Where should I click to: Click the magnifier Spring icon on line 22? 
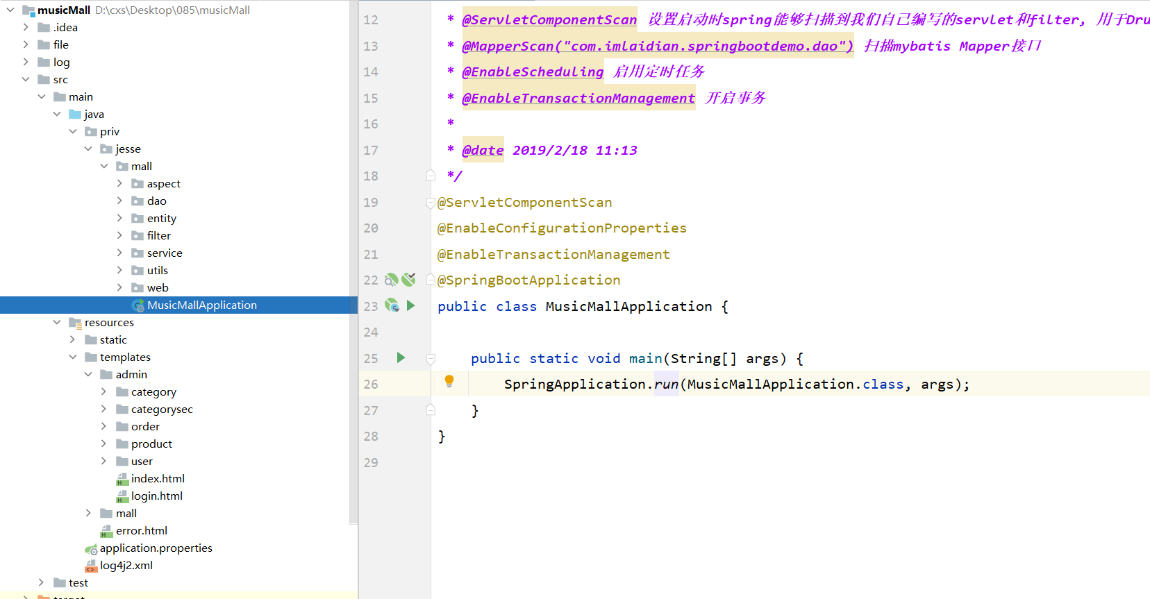392,280
